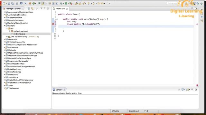Image resolution: width=206 pixels, height=115 pixels.
Task: Expand the Hashcode project
Action: (x=4, y=39)
